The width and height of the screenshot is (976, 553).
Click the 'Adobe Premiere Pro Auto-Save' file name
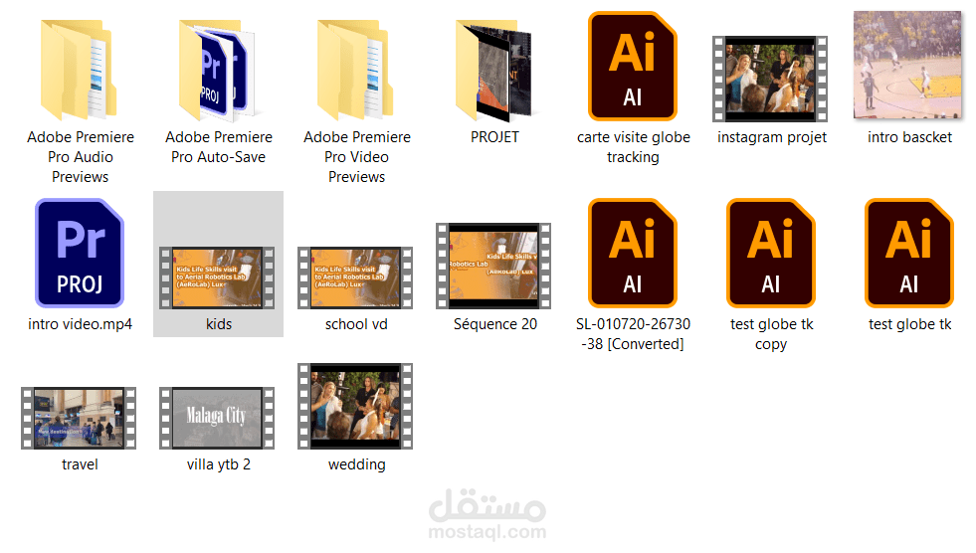(x=219, y=147)
